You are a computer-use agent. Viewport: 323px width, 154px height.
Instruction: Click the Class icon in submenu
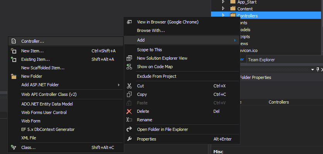point(14,147)
